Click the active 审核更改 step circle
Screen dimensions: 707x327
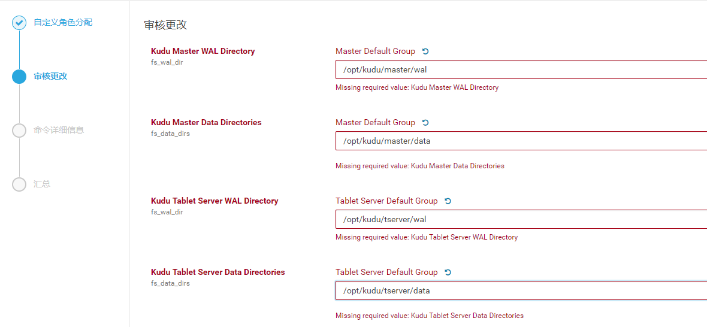coord(19,77)
